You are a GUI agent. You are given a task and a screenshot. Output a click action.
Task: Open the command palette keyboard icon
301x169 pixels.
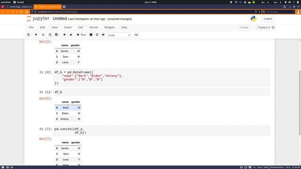pos(136,35)
